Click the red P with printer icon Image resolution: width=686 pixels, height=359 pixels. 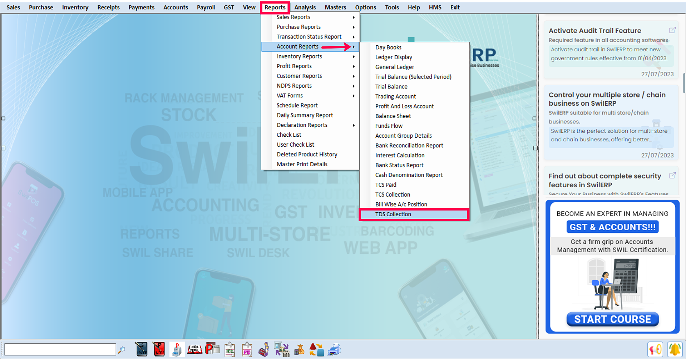point(212,349)
